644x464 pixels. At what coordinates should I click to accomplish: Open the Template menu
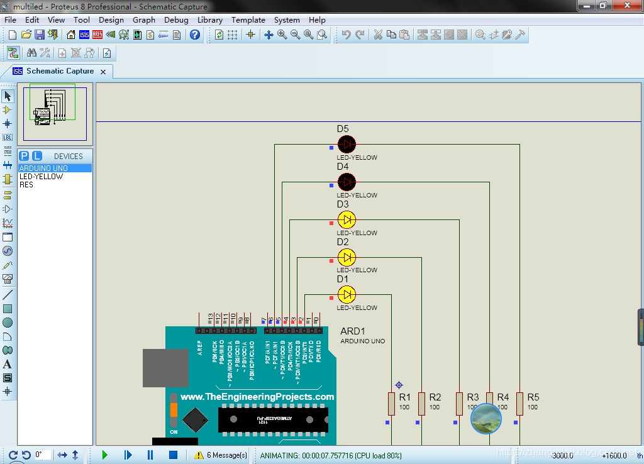[248, 19]
